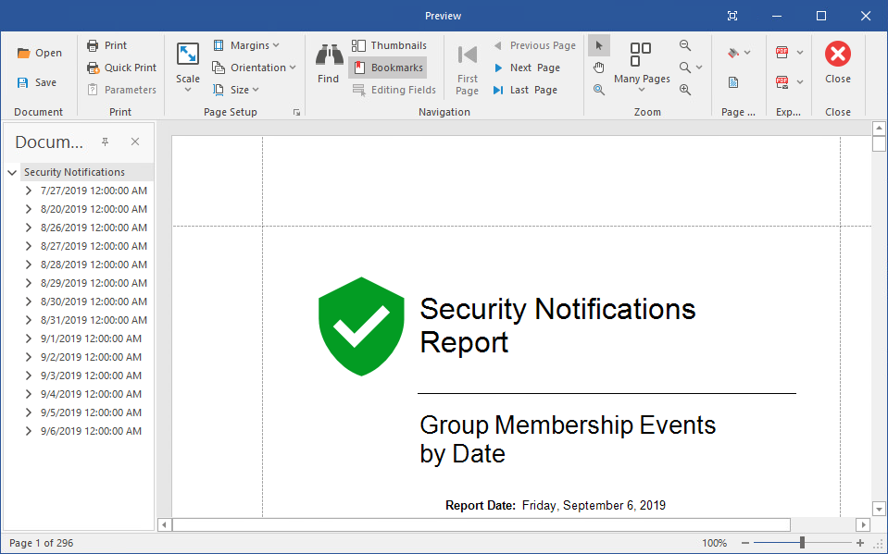The width and height of the screenshot is (888, 554).
Task: Go to Next Page
Action: pos(526,68)
